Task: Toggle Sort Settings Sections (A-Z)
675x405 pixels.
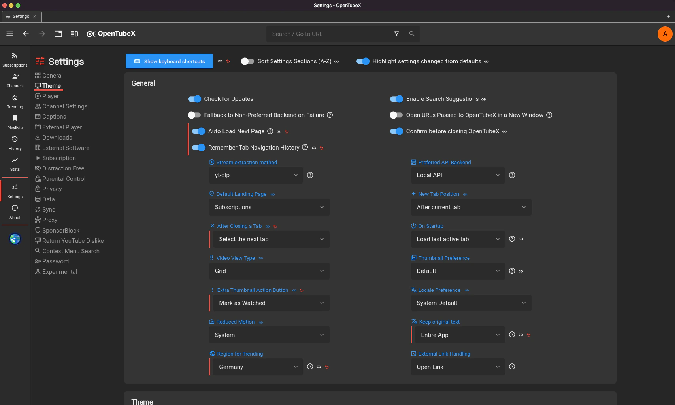Action: point(247,61)
